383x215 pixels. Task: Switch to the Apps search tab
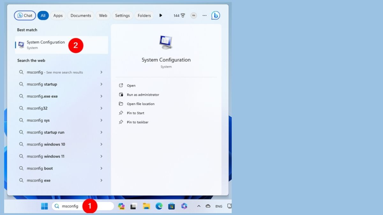[x=58, y=15]
